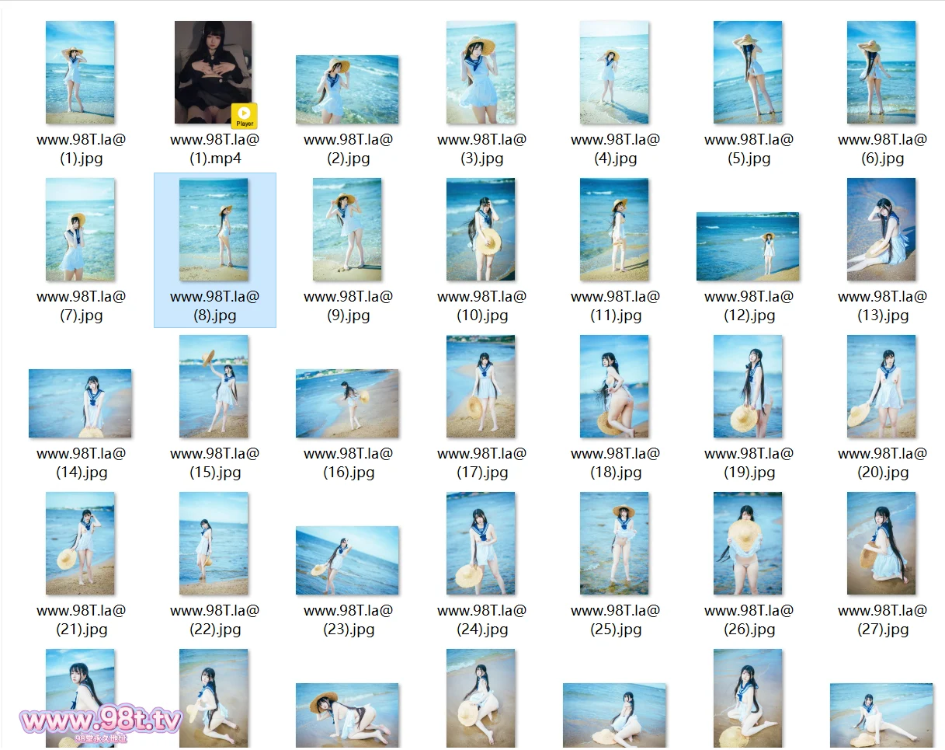
Task: Select the www.98T.la@(2).jpg image
Action: [347, 90]
